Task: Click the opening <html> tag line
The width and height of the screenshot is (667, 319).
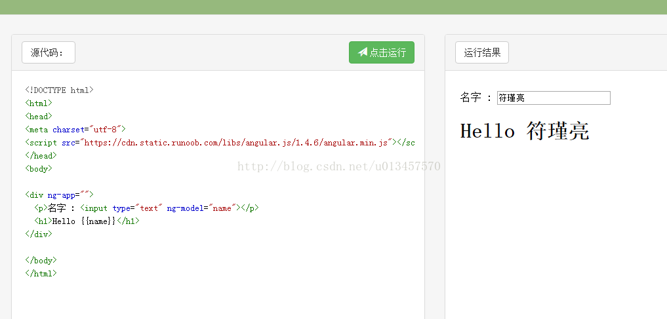Action: tap(39, 103)
